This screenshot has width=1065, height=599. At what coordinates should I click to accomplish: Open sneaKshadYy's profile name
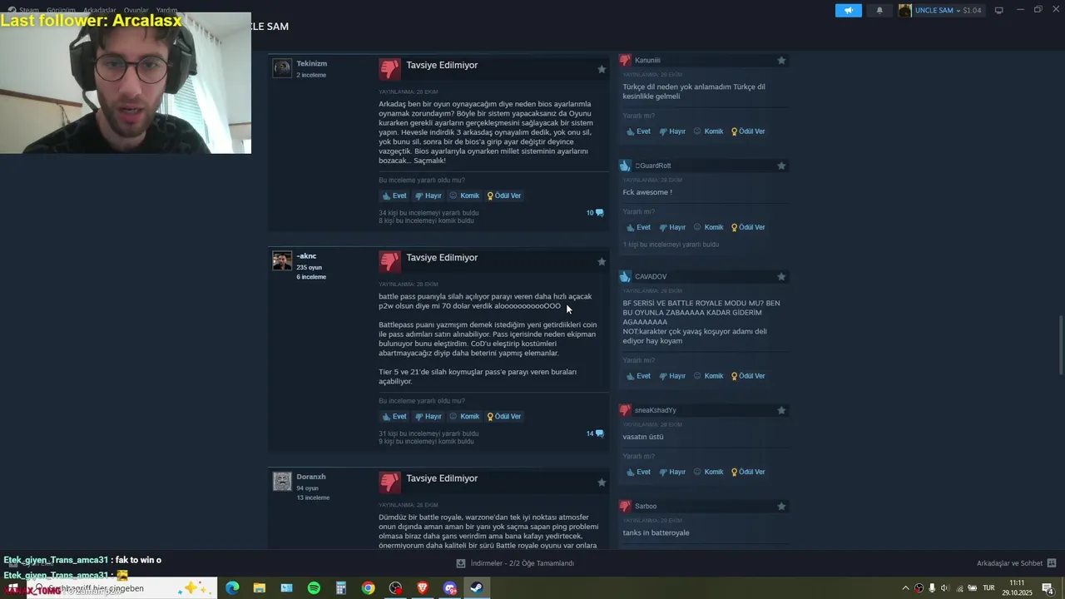pos(656,410)
